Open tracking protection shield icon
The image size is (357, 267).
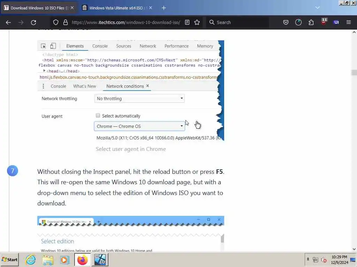56,22
